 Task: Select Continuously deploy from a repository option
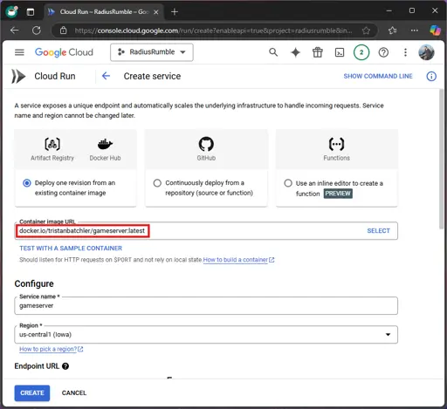point(157,183)
